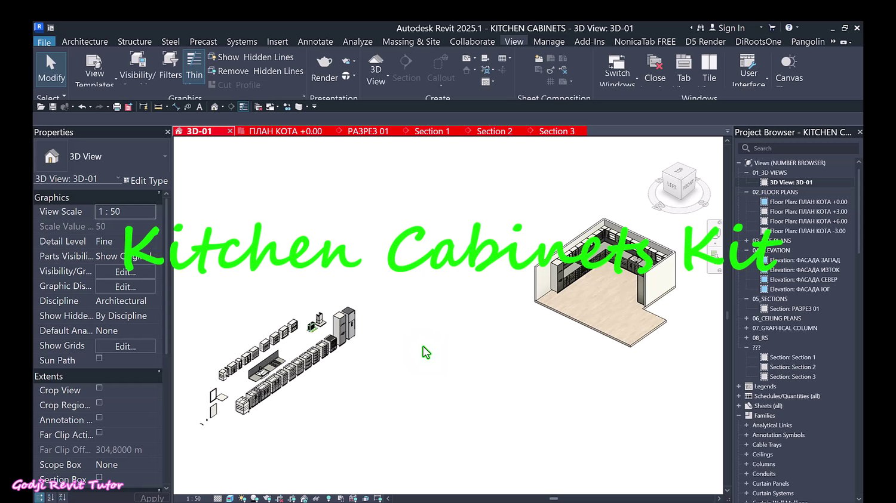Click the Default 3D View house icon in quick access
This screenshot has width=896, height=503.
(x=214, y=107)
